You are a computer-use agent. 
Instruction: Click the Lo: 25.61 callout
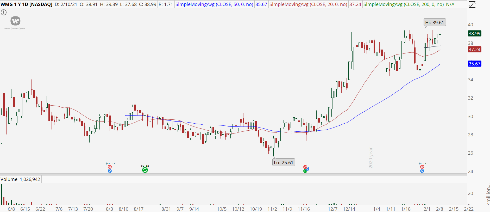pyautogui.click(x=284, y=162)
